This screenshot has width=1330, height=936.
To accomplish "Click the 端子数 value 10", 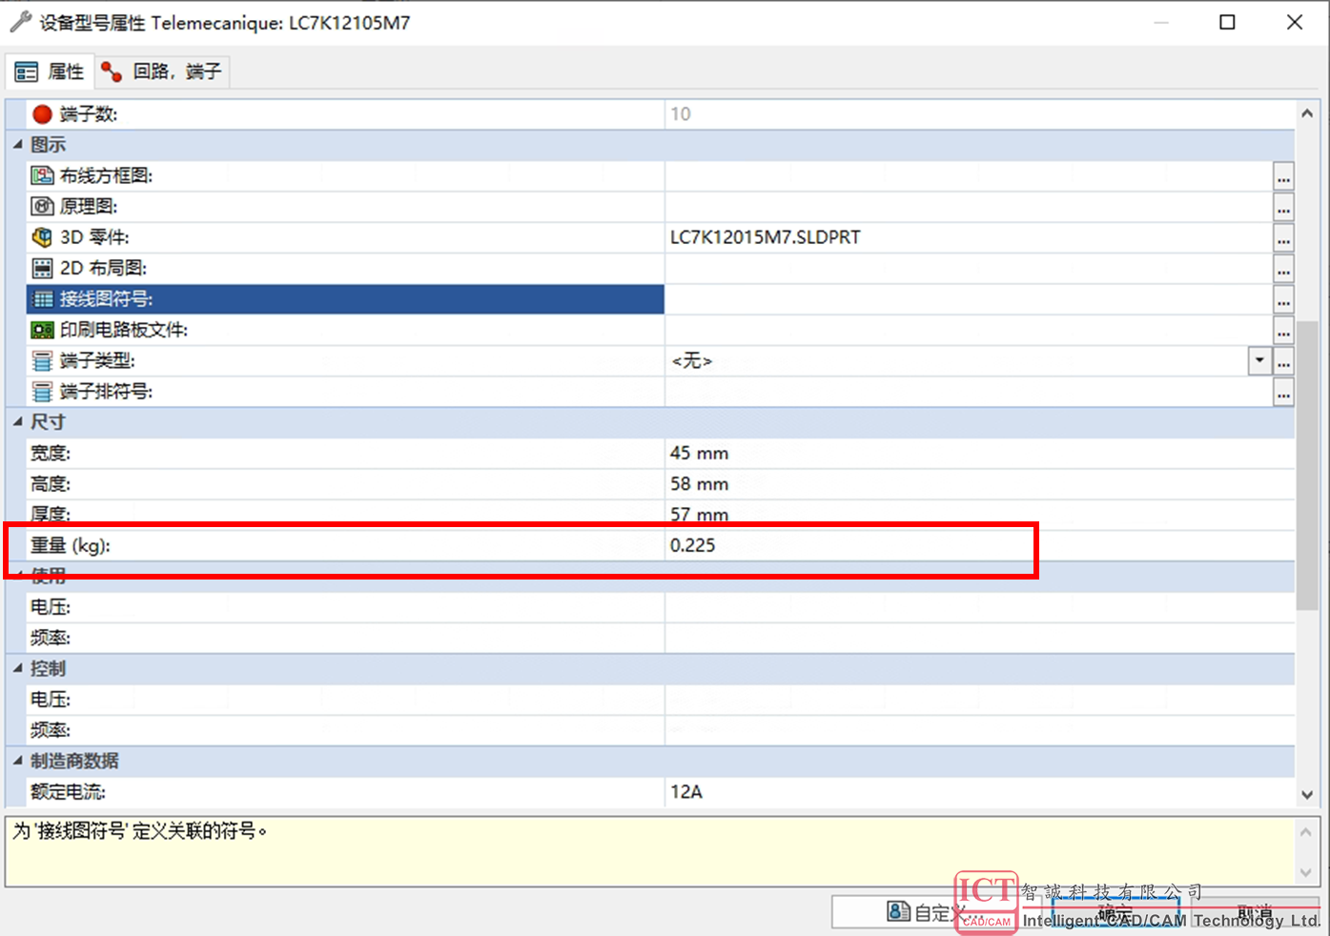I will coord(680,114).
